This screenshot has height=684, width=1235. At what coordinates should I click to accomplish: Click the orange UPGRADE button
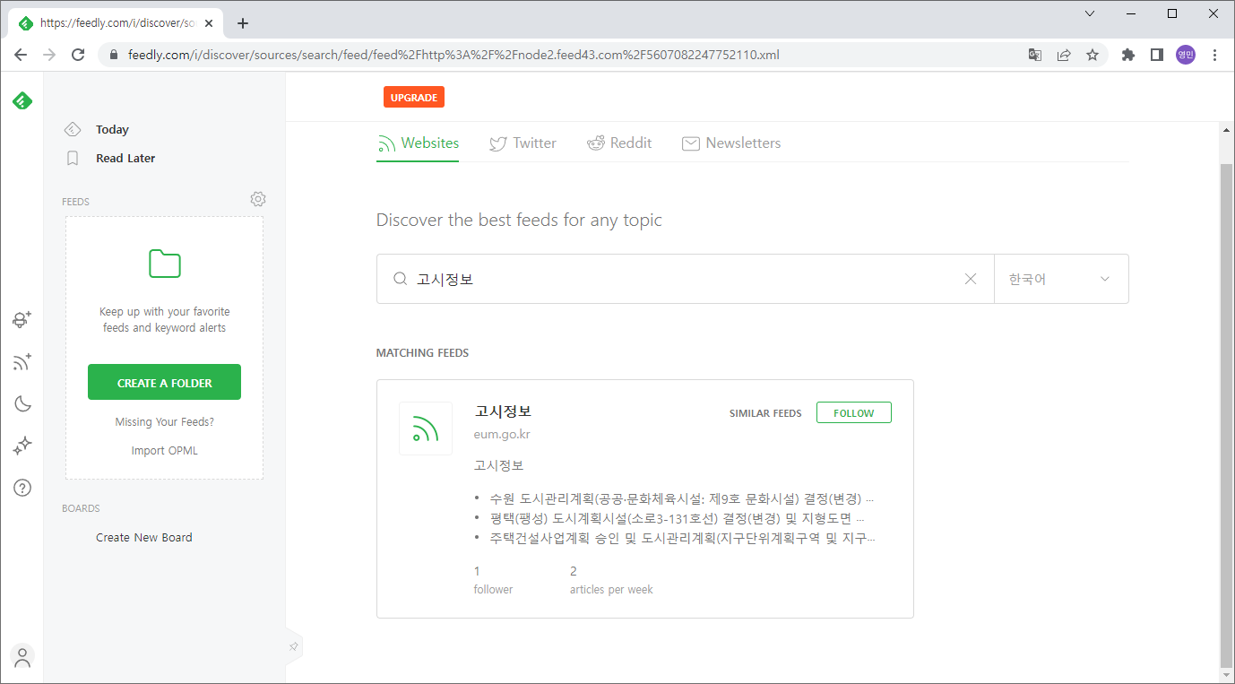(x=414, y=97)
